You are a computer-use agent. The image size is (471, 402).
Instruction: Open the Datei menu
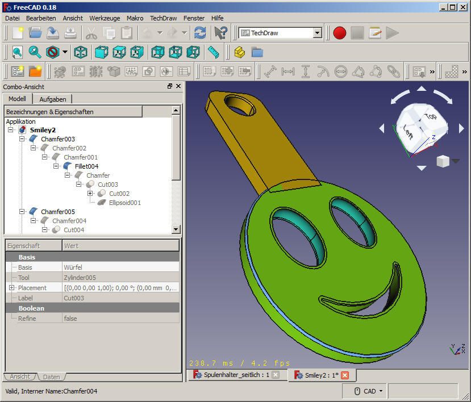point(12,18)
